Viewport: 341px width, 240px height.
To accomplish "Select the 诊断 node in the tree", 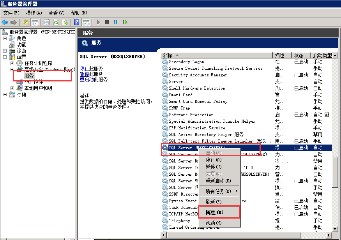I will (21, 51).
